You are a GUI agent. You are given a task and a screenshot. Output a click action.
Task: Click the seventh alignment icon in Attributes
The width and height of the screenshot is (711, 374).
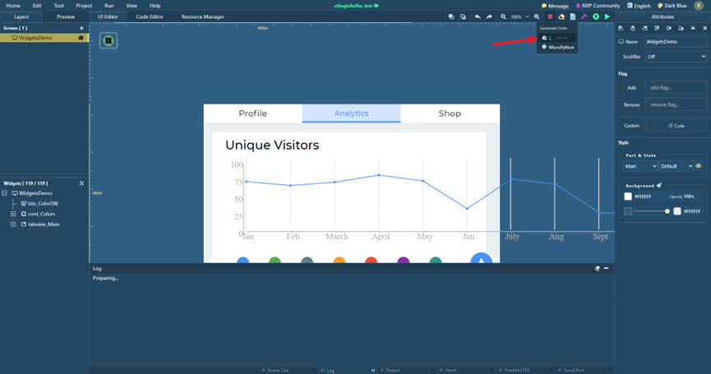tap(693, 28)
